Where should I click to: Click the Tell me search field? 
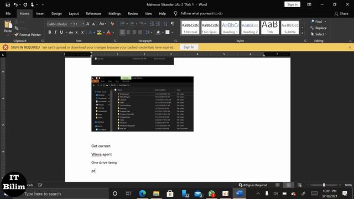pos(201,13)
